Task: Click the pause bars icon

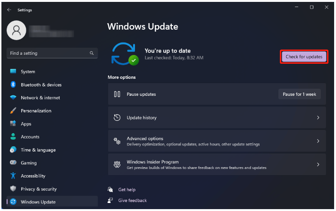Action: pos(117,94)
